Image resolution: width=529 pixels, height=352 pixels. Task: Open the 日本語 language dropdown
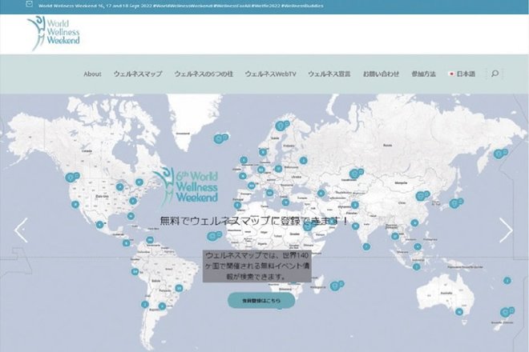462,74
